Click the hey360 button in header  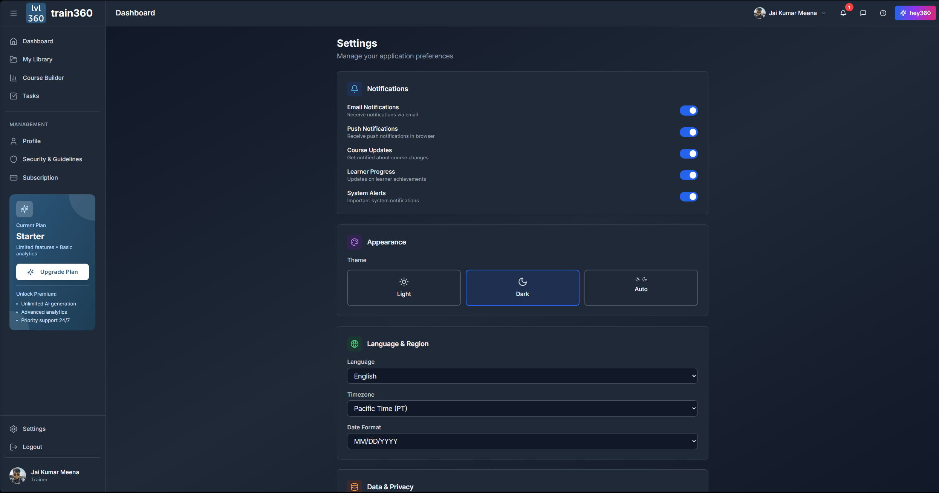click(916, 13)
